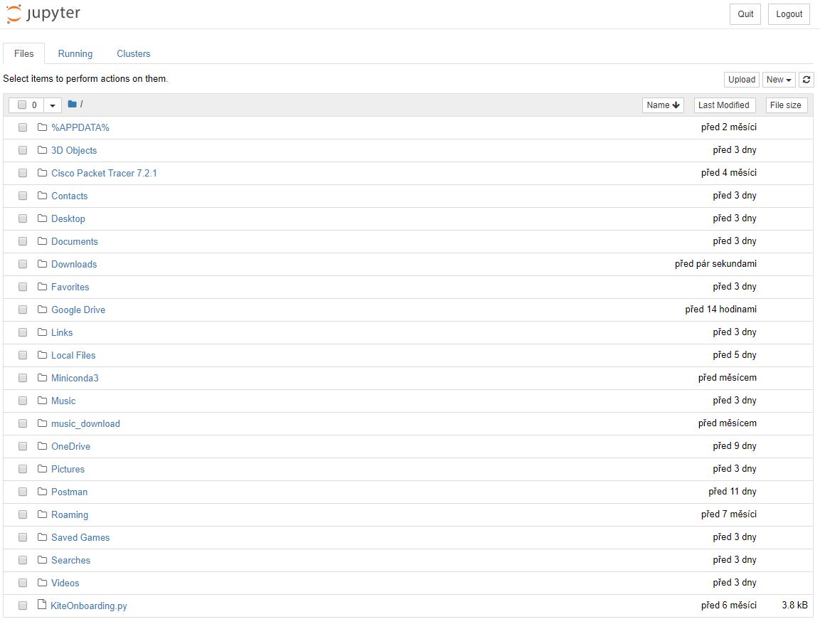
Task: Open the Postman folder link
Action: coord(70,492)
